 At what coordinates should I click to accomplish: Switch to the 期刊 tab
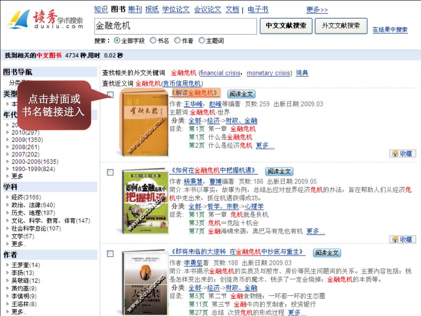coord(135,9)
